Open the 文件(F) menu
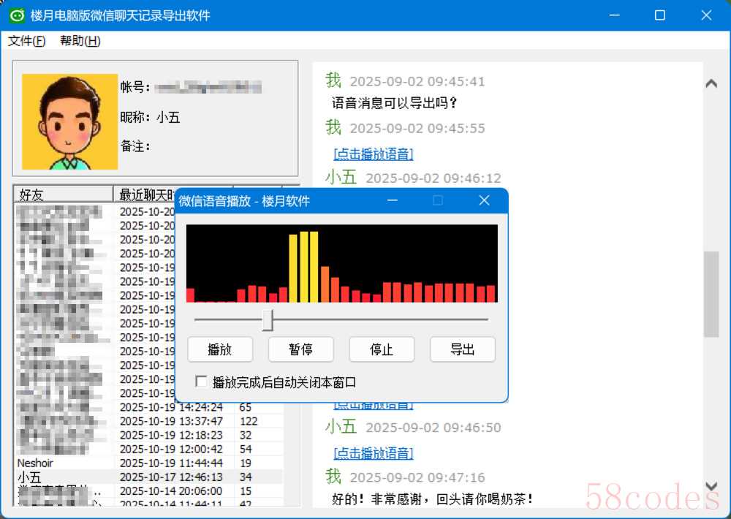 coord(26,41)
